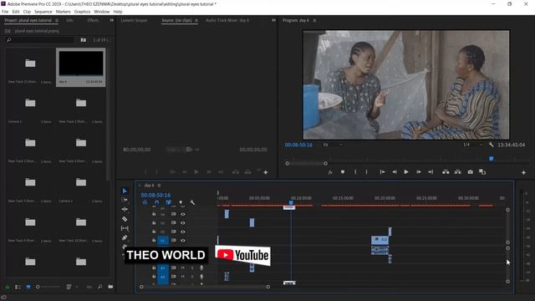
Task: Add marker in Program monitor
Action: pyautogui.click(x=343, y=172)
